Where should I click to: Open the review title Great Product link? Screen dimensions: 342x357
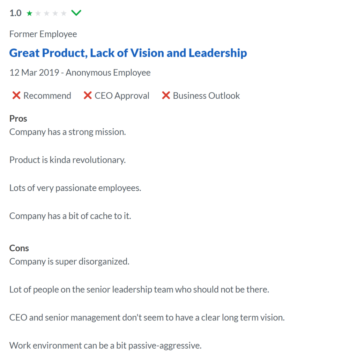(x=128, y=53)
